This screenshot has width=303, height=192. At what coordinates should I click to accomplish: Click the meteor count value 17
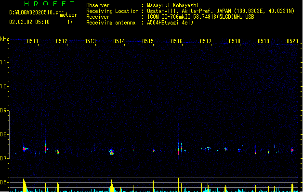[x=70, y=22]
